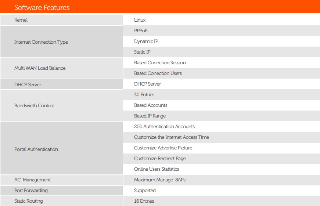This screenshot has height=206, width=320.
Task: Select 'Internet Connection Type' label
Action: tap(41, 42)
